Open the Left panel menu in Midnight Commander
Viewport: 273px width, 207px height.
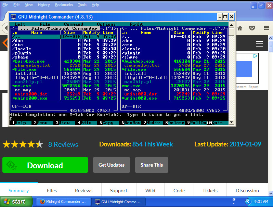pos(20,24)
